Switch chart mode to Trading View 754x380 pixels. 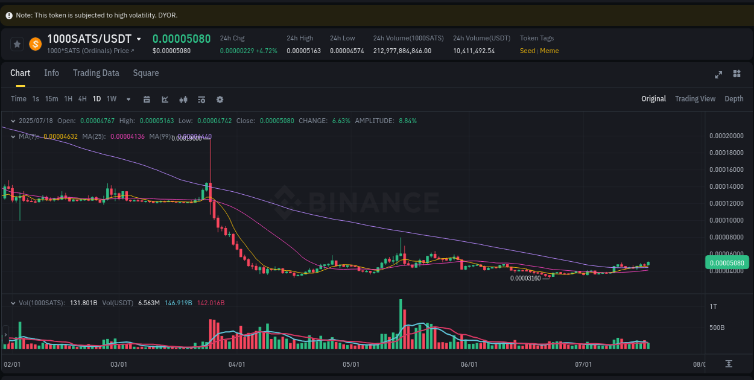click(x=695, y=98)
